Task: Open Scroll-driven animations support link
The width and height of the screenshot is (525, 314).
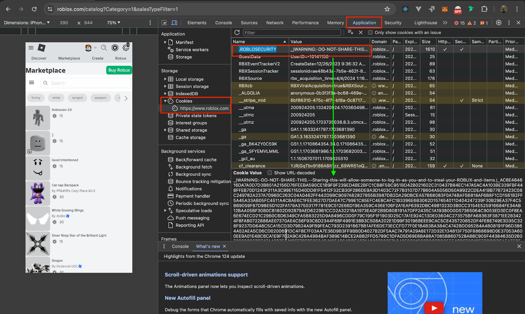Action: 206,275
